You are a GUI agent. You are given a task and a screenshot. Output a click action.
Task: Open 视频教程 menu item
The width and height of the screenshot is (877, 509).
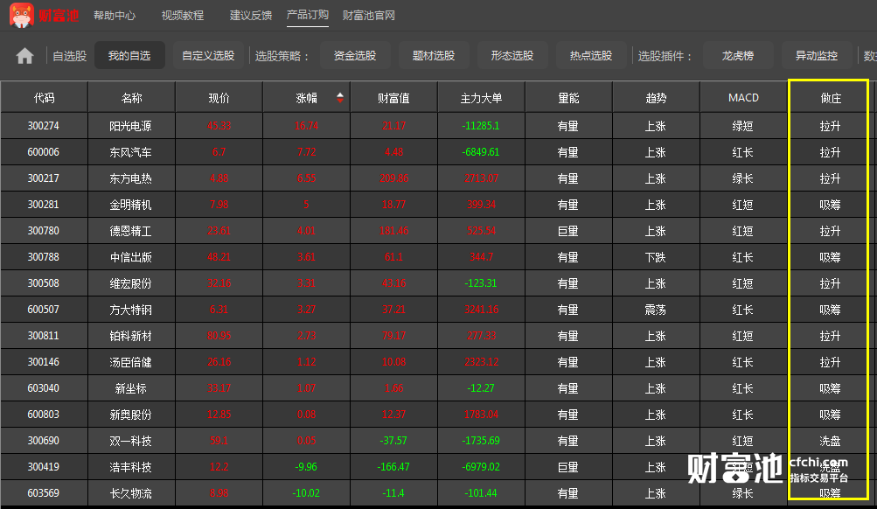point(183,16)
